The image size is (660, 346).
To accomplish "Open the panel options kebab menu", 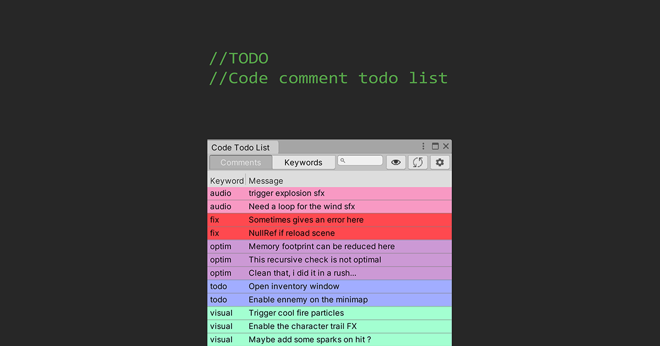I will [x=422, y=146].
